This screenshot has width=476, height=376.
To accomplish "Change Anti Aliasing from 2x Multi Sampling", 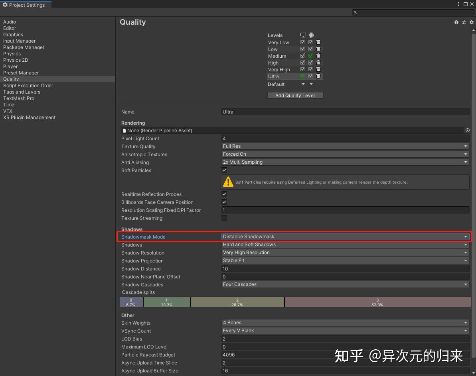I will (345, 162).
